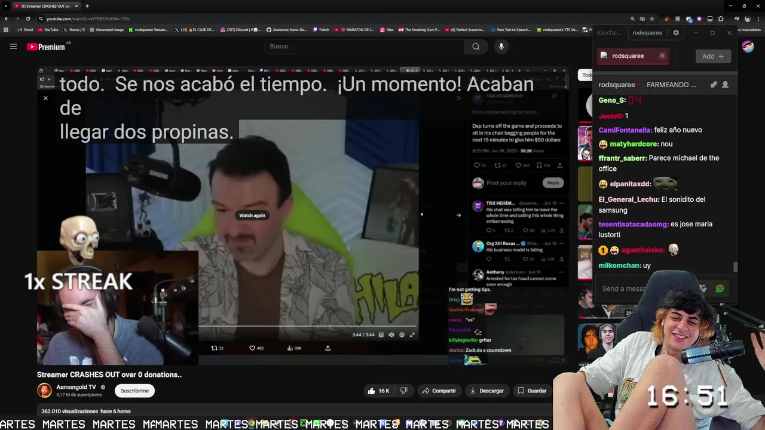
Task: Like the video showing 16 K likes
Action: [378, 391]
